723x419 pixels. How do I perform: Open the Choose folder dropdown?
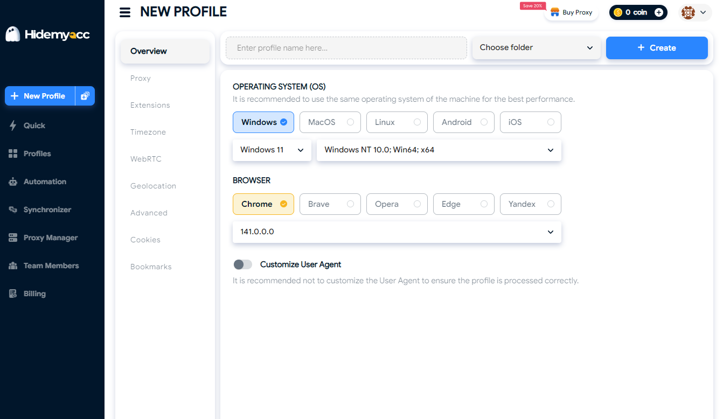536,47
